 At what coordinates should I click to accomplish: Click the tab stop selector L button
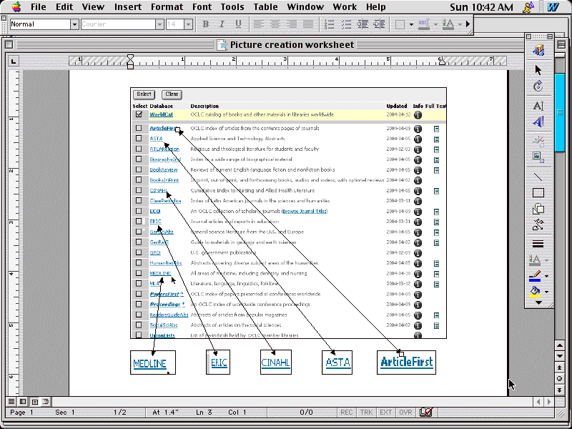coord(14,61)
